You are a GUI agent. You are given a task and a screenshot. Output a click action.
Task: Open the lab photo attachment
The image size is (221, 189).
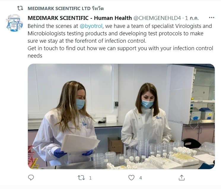121,116
